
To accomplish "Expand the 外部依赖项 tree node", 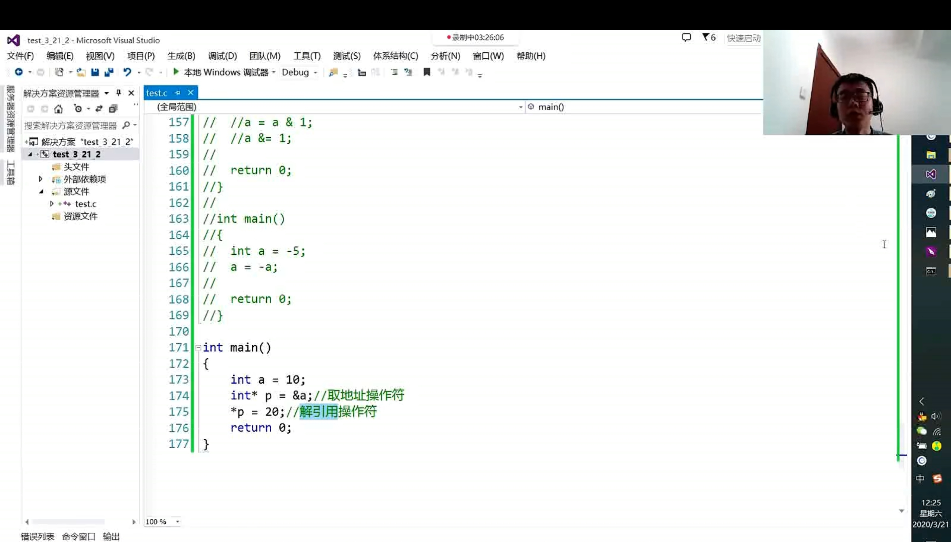I will point(40,179).
